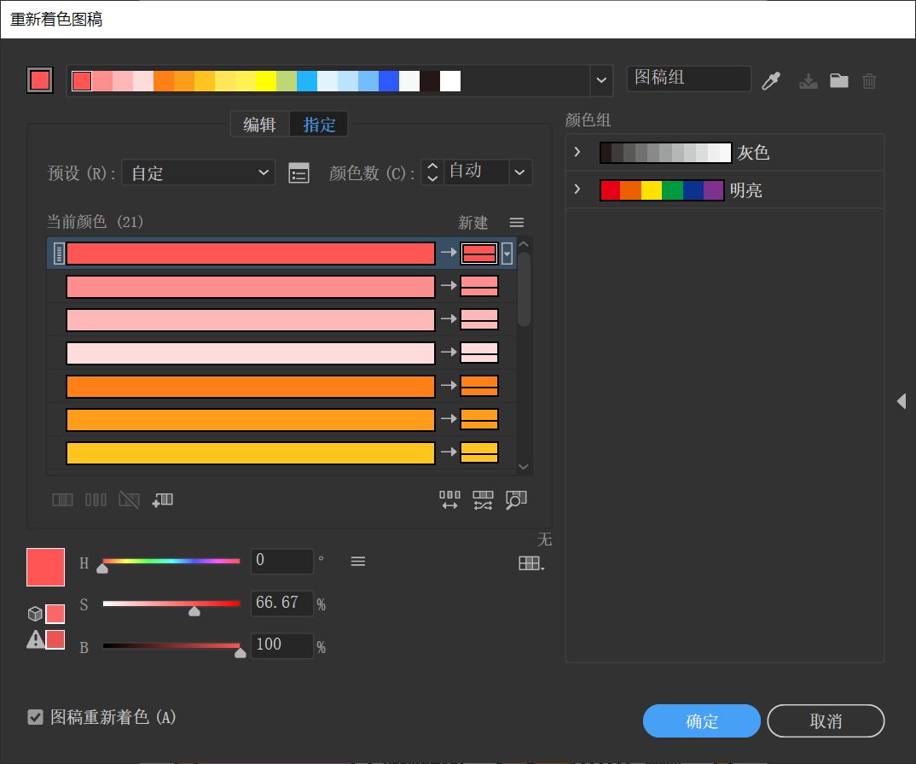Open the 颜色数 dropdown set to 自动
The image size is (916, 764).
(519, 172)
